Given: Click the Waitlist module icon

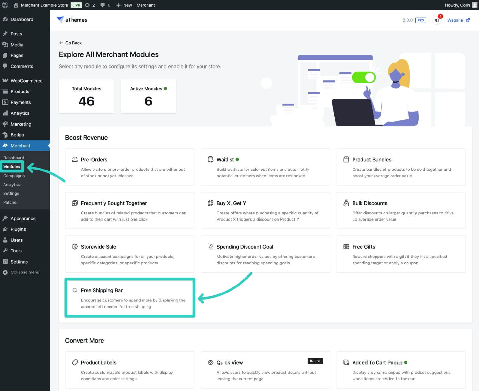Looking at the screenshot, I should pos(210,159).
